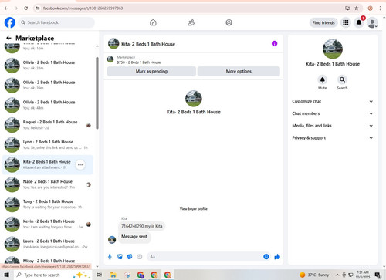Open Kevin - 2 Beds conversation
This screenshot has height=280, width=386.
pyautogui.click(x=48, y=224)
